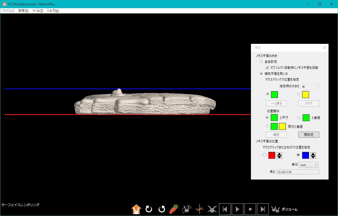Click the 再設定 reset button

[x=309, y=135]
